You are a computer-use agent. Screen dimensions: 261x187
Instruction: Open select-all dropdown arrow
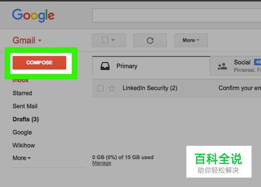pos(113,40)
